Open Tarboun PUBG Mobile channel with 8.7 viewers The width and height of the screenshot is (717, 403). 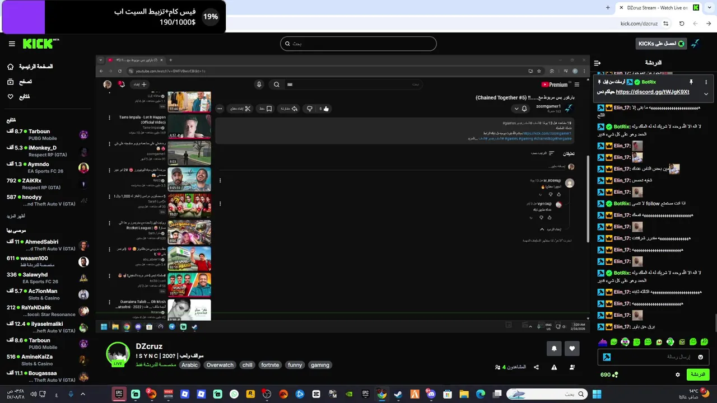coord(48,135)
